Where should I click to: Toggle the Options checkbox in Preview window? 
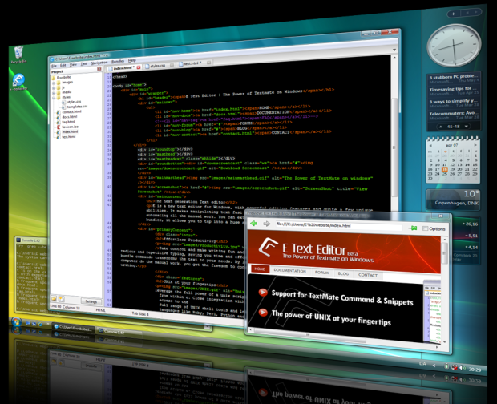coord(426,228)
